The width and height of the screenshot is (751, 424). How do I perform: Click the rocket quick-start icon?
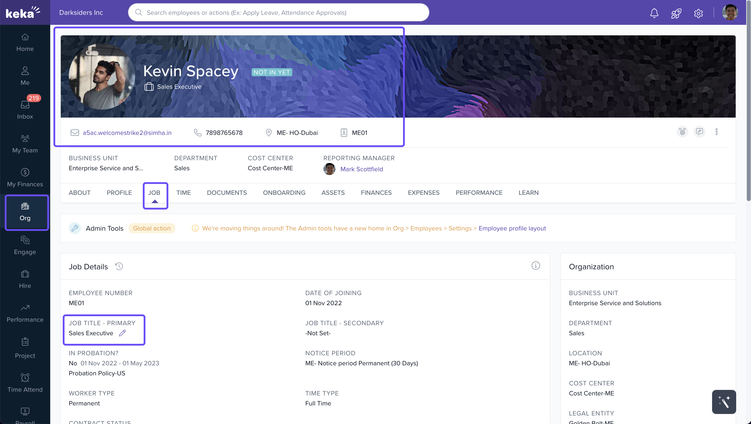[x=676, y=13]
